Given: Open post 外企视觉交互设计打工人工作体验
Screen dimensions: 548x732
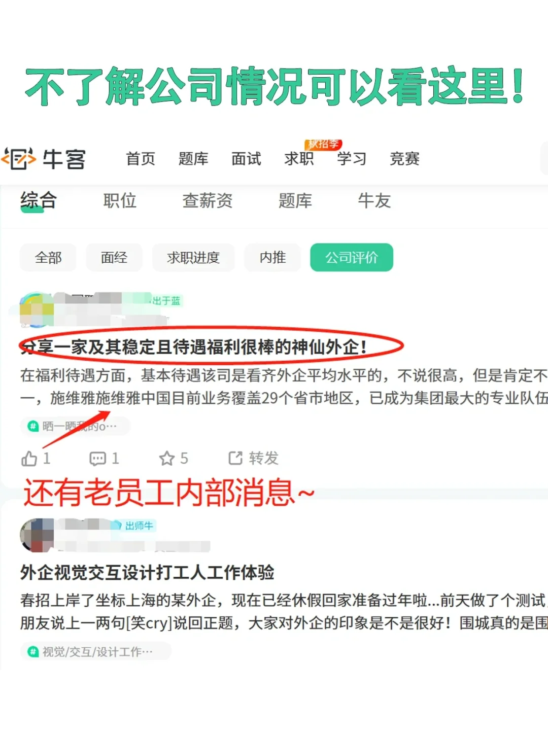Looking at the screenshot, I should click(x=147, y=573).
